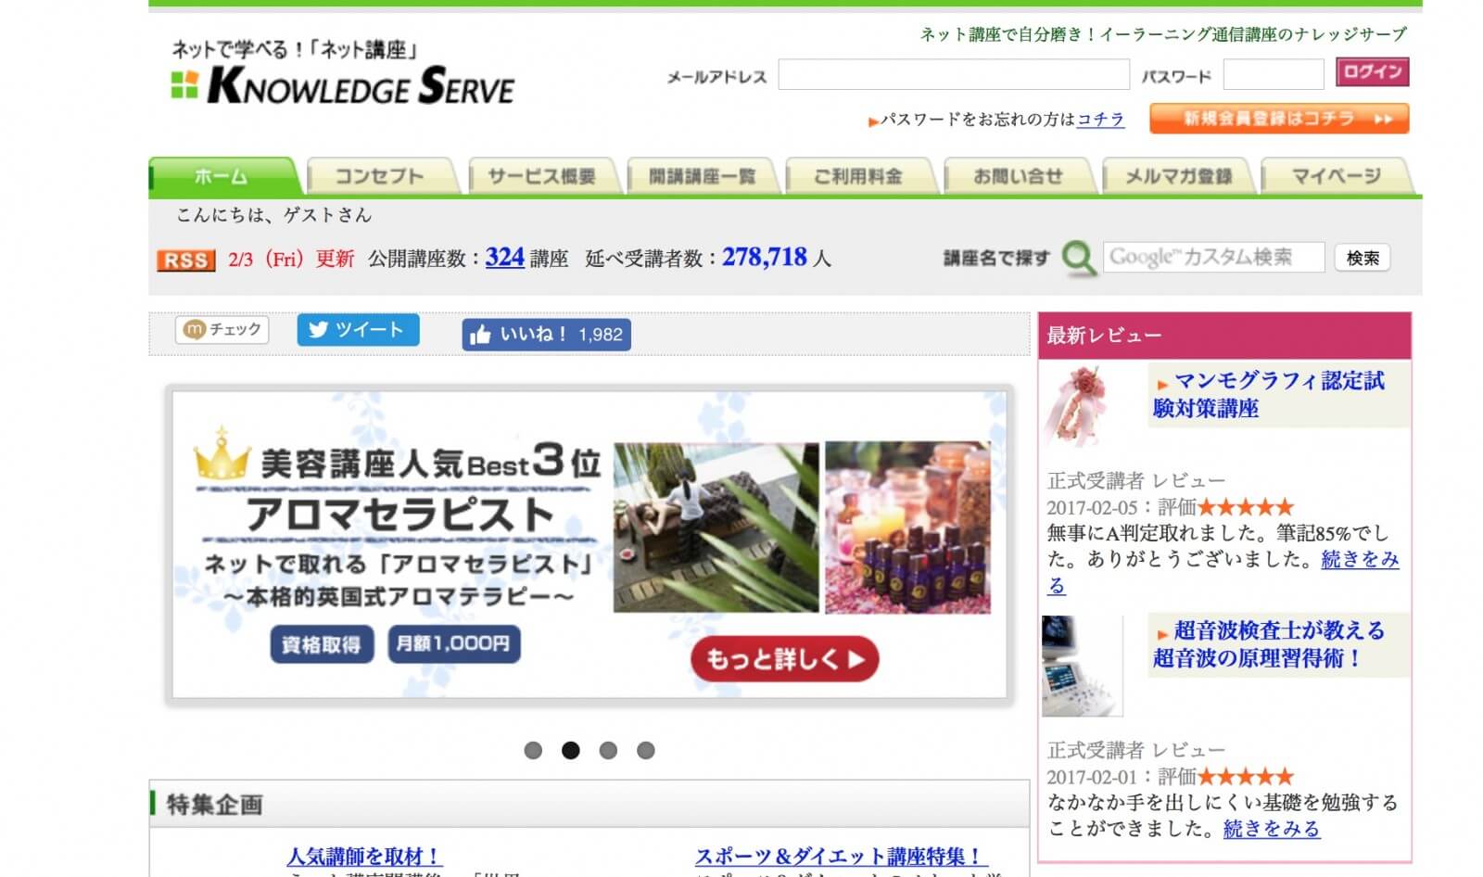The width and height of the screenshot is (1483, 877).
Task: Click the orange RSS feed icon
Action: [185, 260]
